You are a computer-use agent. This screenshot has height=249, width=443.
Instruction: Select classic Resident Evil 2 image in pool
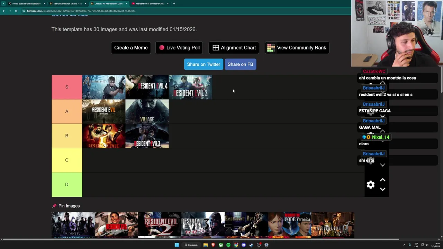click(x=160, y=225)
